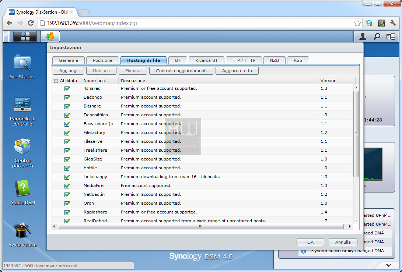
Task: Open Download Station from the taskbar
Action: pyautogui.click(x=50, y=36)
